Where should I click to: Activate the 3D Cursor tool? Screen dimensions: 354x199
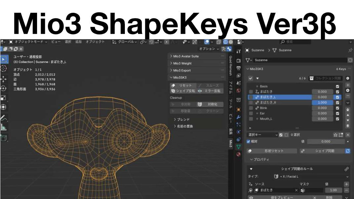pos(4,69)
